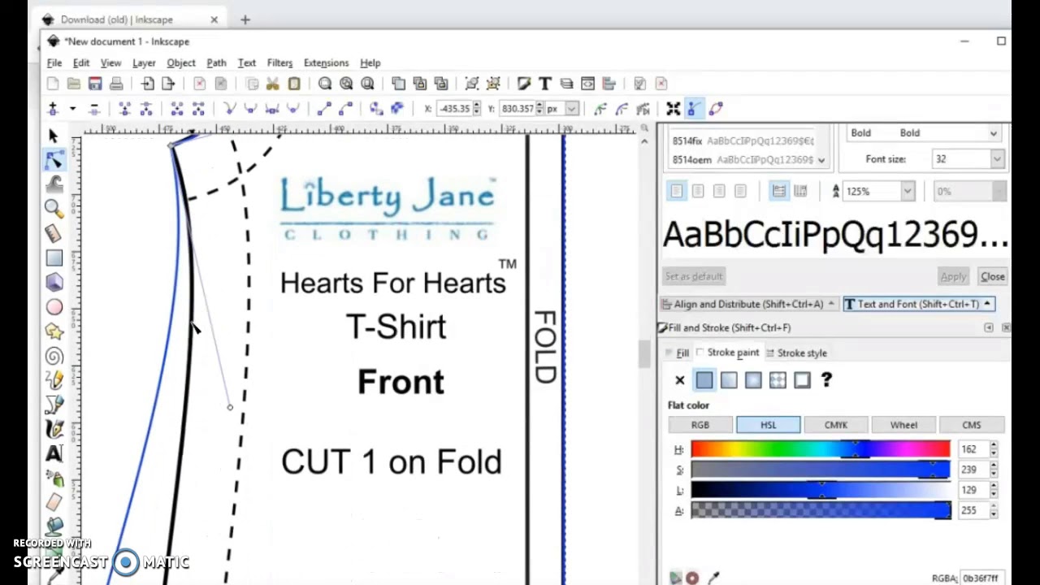Select the Star polygon tool
This screenshot has height=585, width=1040.
[x=54, y=331]
